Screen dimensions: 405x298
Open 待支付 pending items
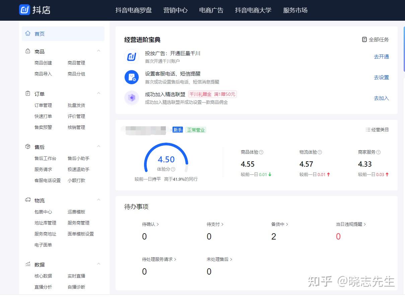pos(215,224)
